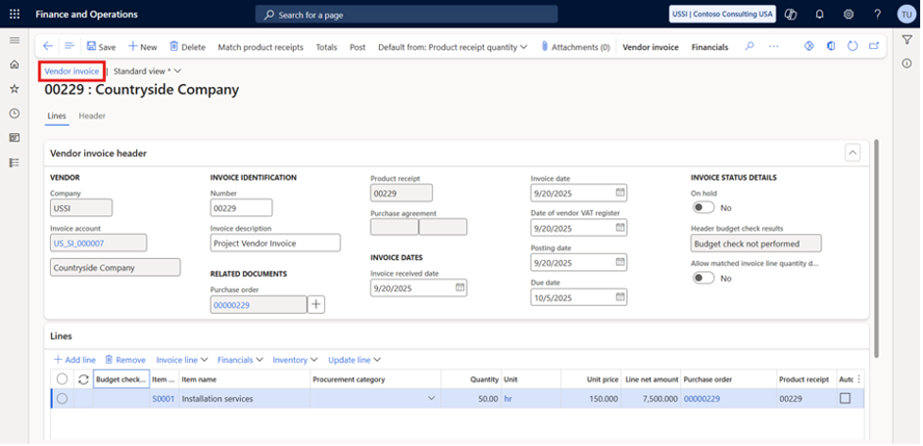
Task: Refresh the page
Action: point(852,46)
